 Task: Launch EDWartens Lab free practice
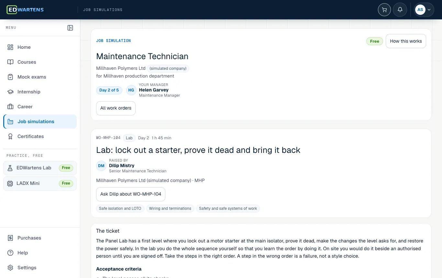(x=40, y=168)
